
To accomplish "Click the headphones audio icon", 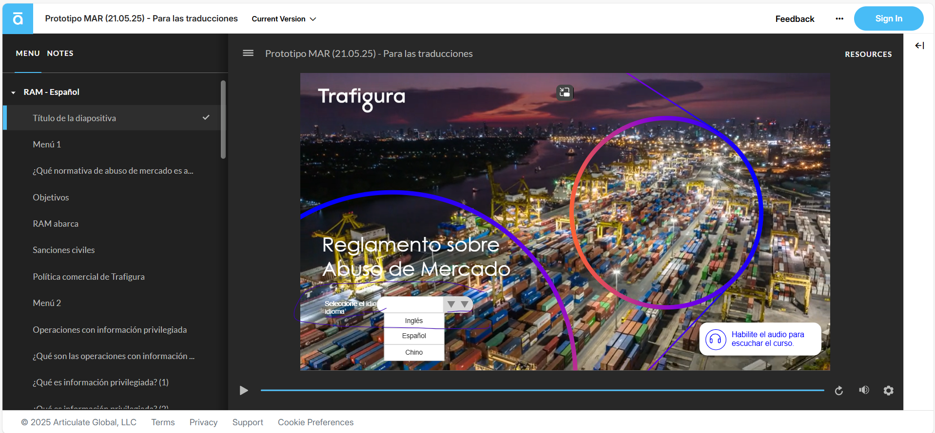I will 716,339.
